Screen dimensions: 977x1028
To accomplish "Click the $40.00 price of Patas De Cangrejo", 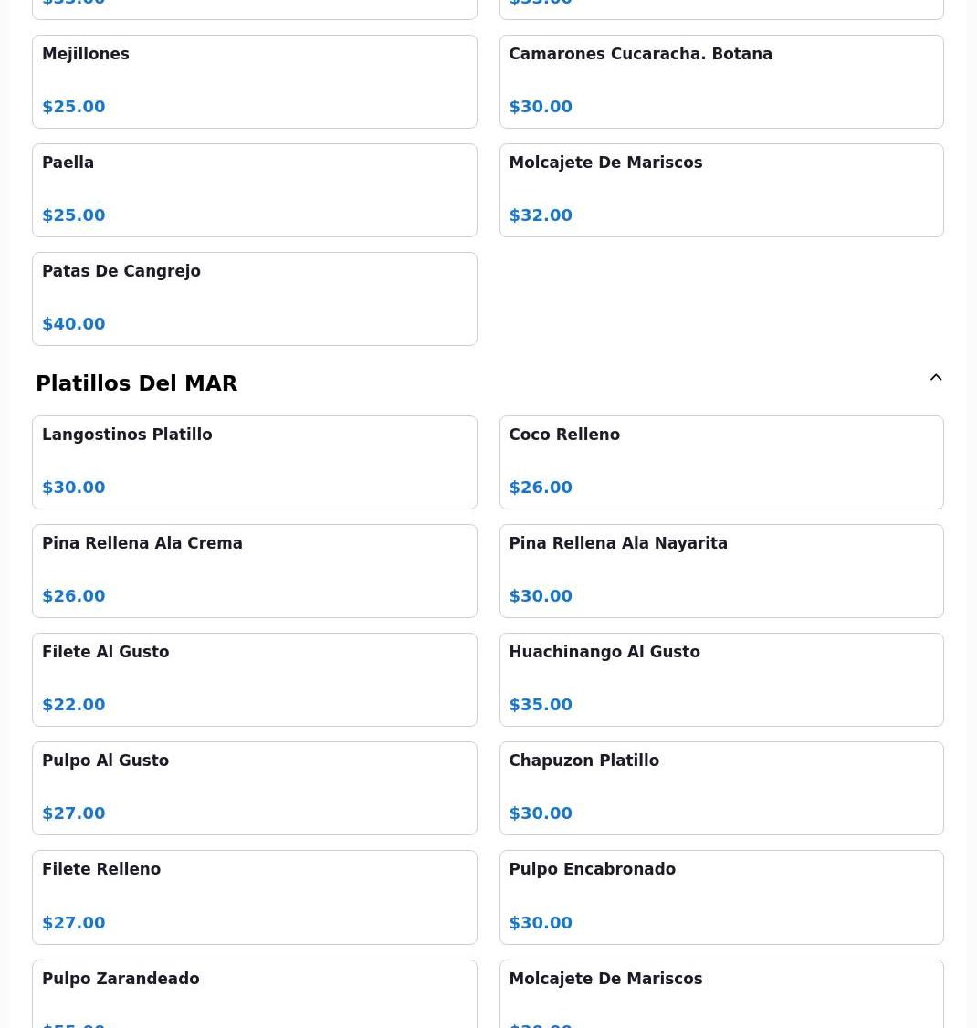I will pos(73,324).
